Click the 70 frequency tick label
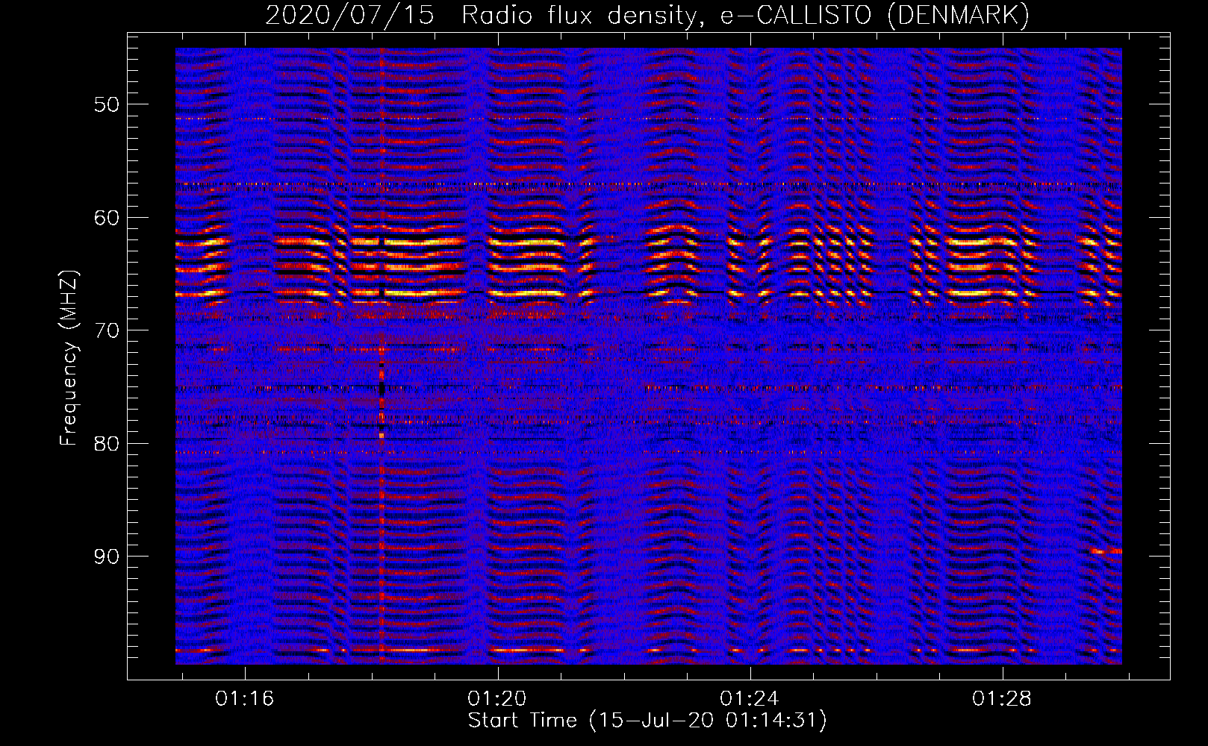This screenshot has width=1208, height=746. (x=107, y=330)
